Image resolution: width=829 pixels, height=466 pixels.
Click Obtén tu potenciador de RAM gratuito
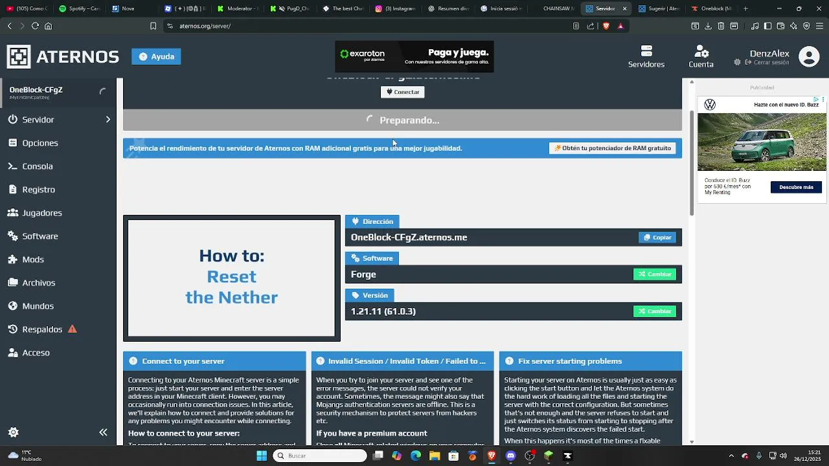[x=613, y=148]
